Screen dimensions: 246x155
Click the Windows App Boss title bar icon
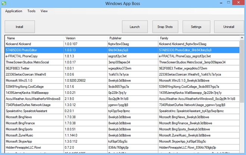(x=4, y=3)
